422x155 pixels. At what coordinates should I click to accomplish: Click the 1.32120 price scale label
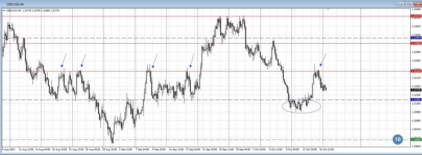click(416, 78)
